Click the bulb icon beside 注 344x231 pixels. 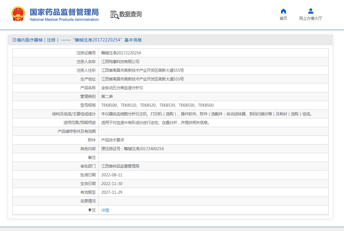[90, 210]
